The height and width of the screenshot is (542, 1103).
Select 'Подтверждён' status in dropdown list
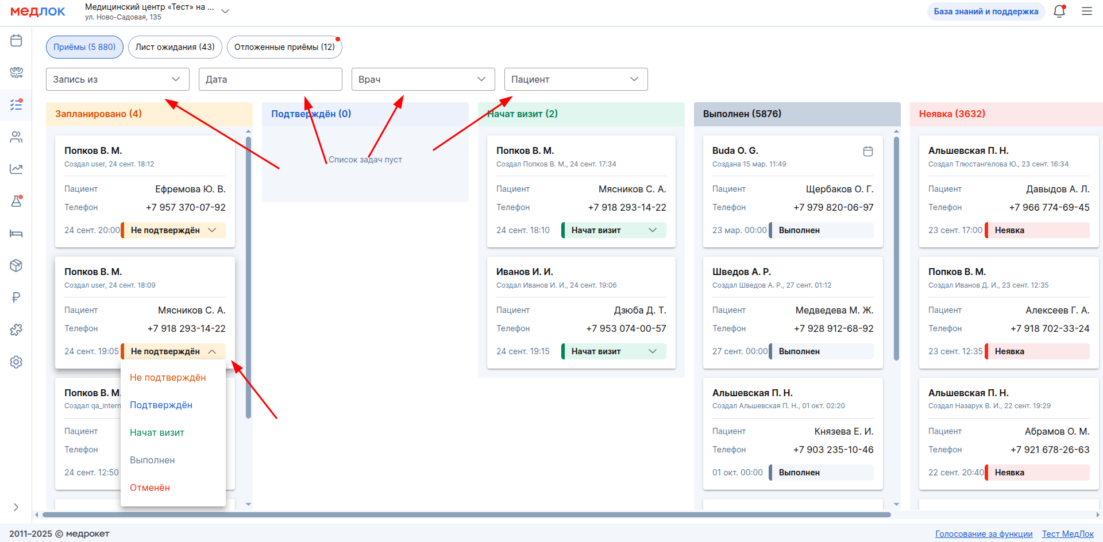[161, 405]
